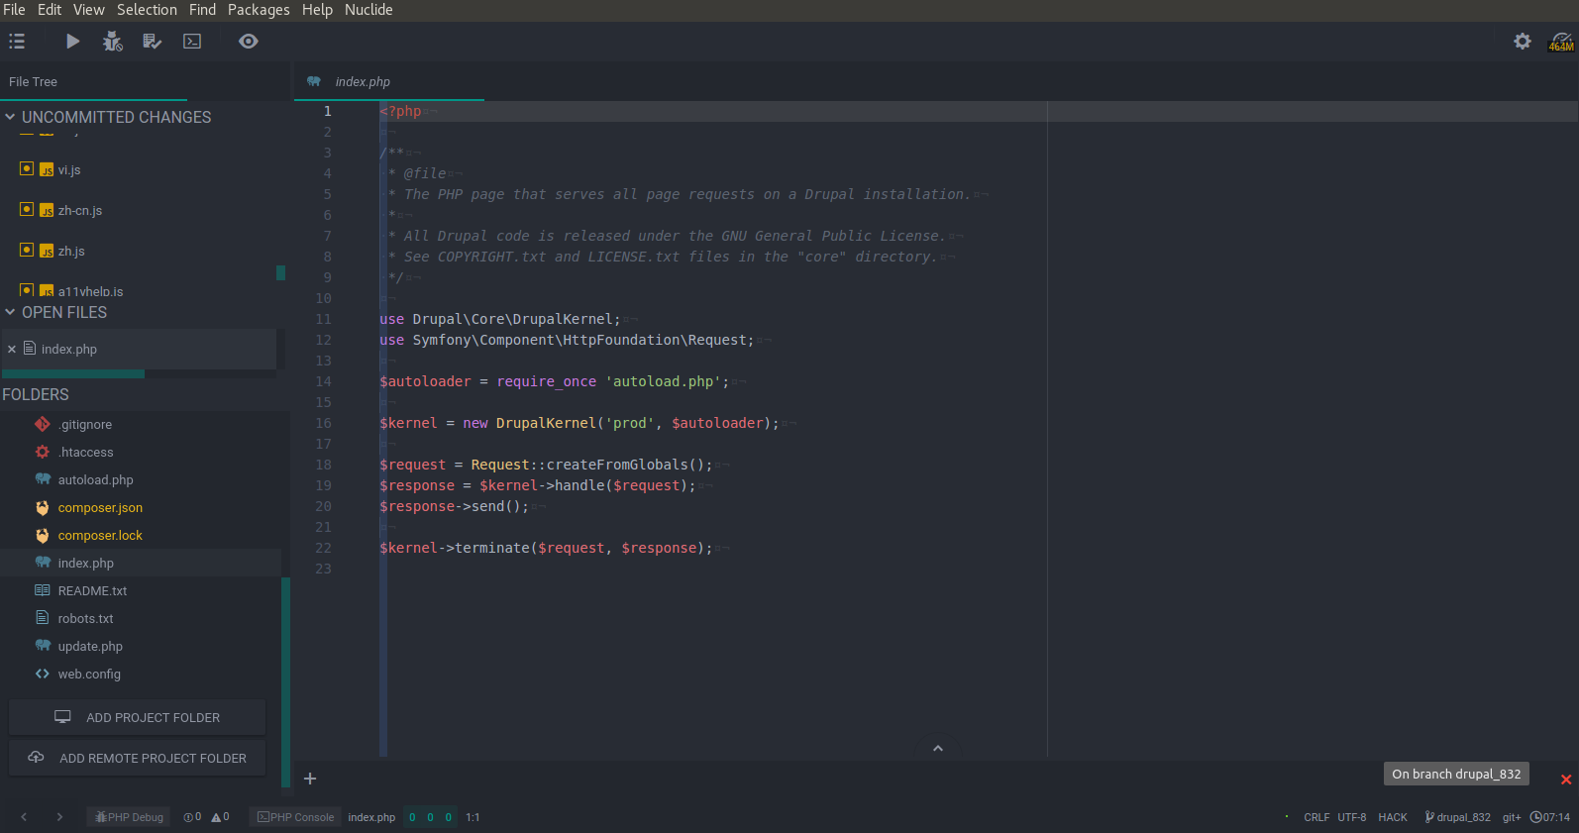The width and height of the screenshot is (1579, 833).
Task: Open zh.js from uncommitted changes
Action: (71, 252)
